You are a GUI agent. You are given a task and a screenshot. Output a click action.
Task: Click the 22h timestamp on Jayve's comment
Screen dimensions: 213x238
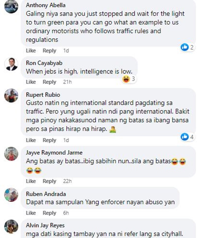67,181
